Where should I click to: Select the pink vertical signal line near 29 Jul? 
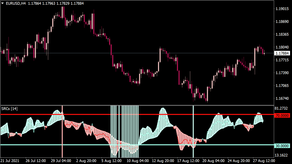tap(62, 133)
